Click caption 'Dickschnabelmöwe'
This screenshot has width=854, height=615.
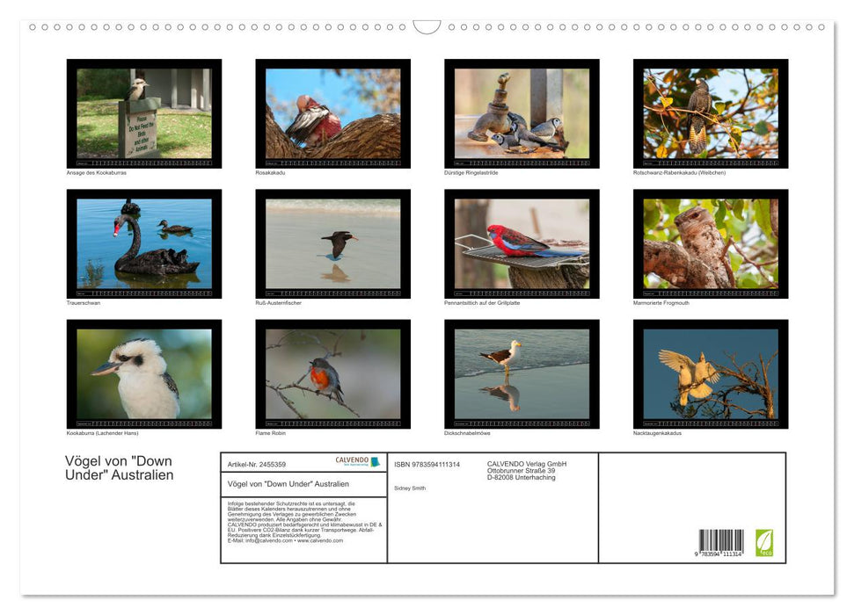pos(467,433)
